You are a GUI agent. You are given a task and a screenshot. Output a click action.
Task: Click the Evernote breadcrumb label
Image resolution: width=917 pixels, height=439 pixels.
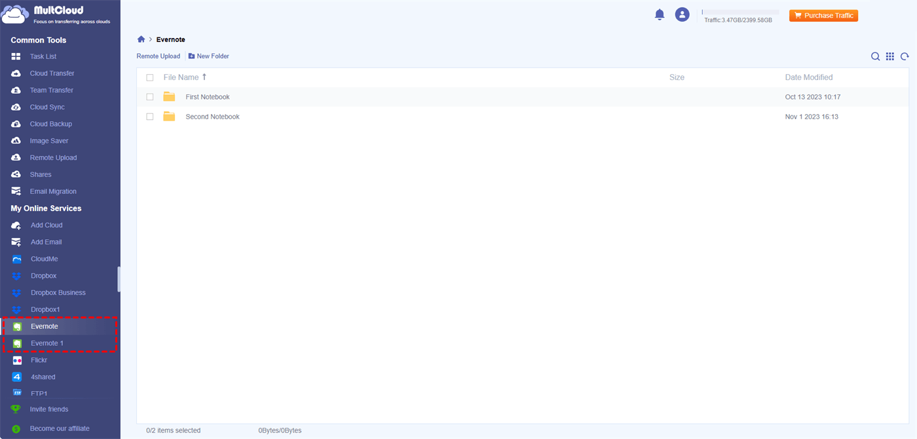tap(171, 40)
